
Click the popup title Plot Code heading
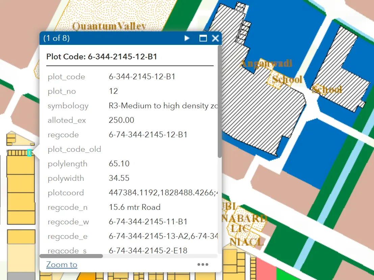pos(102,56)
